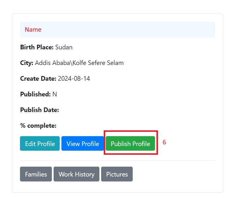Viewport: 226px width, 198px height.
Task: Go to the Pictures section
Action: 117,174
